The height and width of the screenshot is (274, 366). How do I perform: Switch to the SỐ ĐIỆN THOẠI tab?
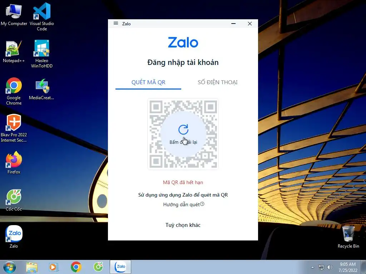click(218, 82)
